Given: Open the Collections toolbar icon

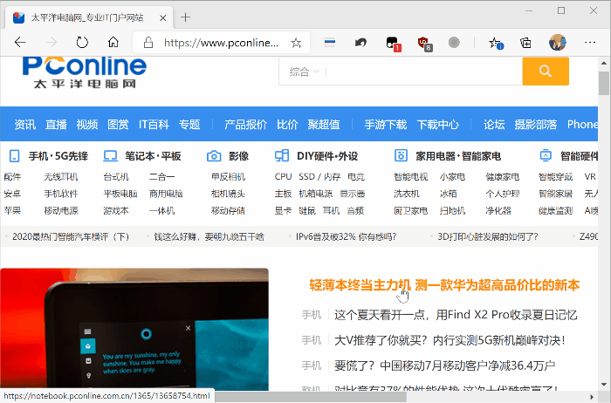Looking at the screenshot, I should pyautogui.click(x=525, y=42).
